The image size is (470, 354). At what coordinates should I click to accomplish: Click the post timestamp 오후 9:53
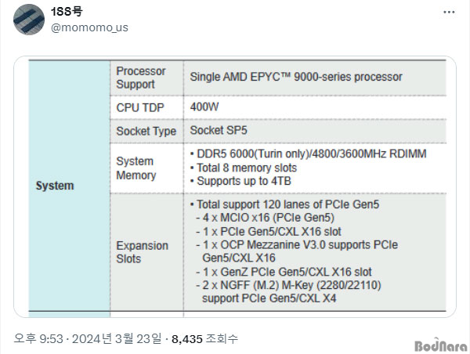pos(38,338)
